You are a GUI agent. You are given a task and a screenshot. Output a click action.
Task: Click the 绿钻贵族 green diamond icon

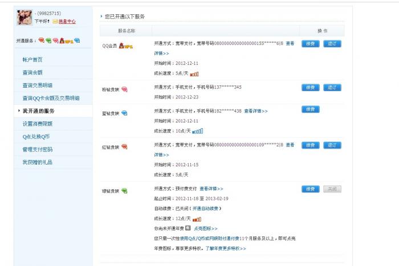tap(124, 191)
